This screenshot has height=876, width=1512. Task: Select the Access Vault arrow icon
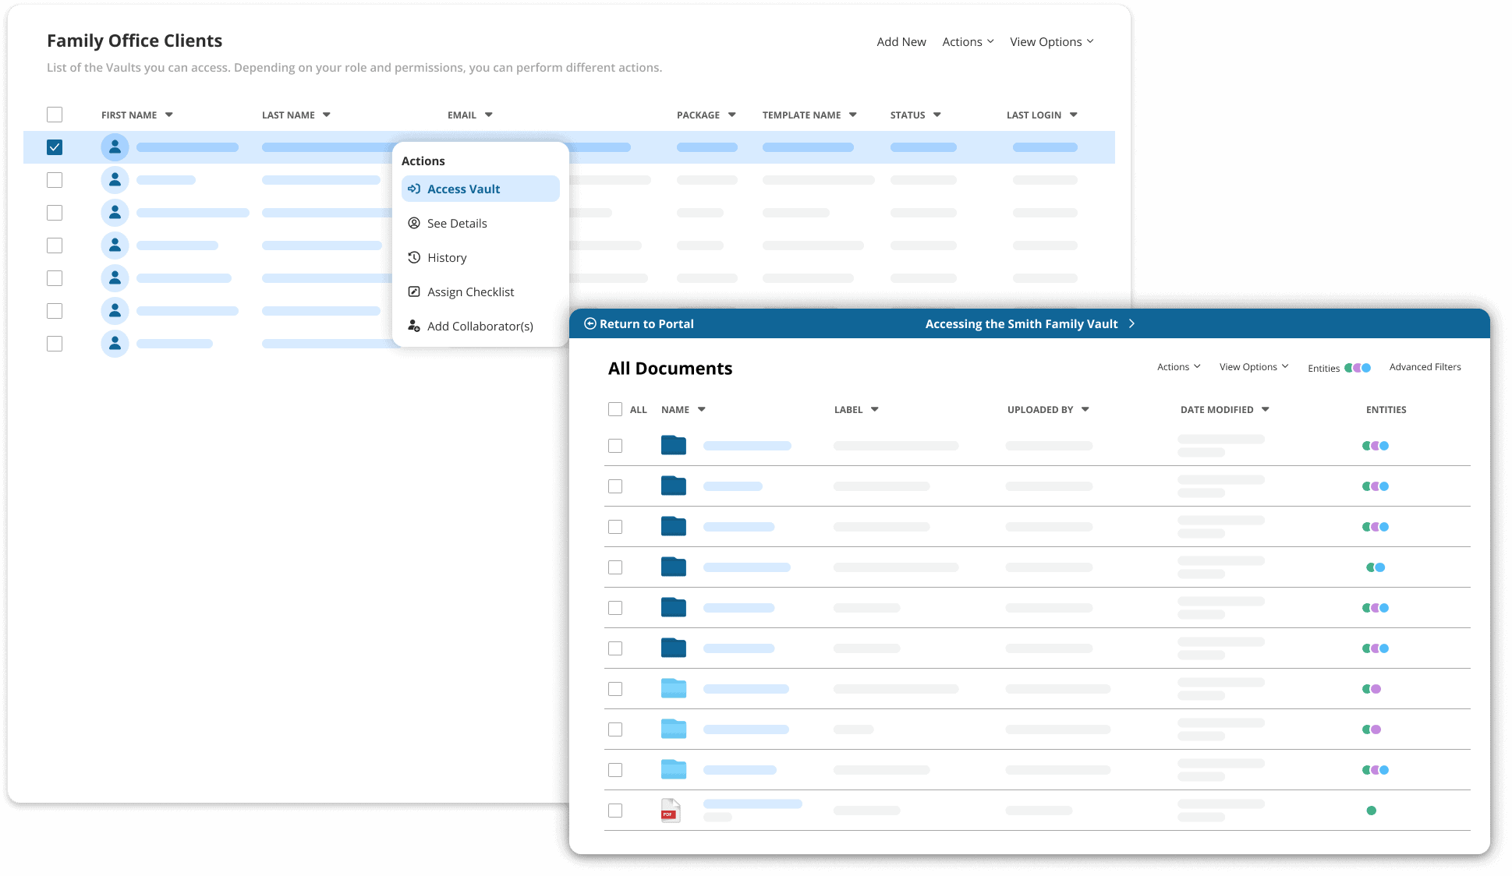click(414, 189)
